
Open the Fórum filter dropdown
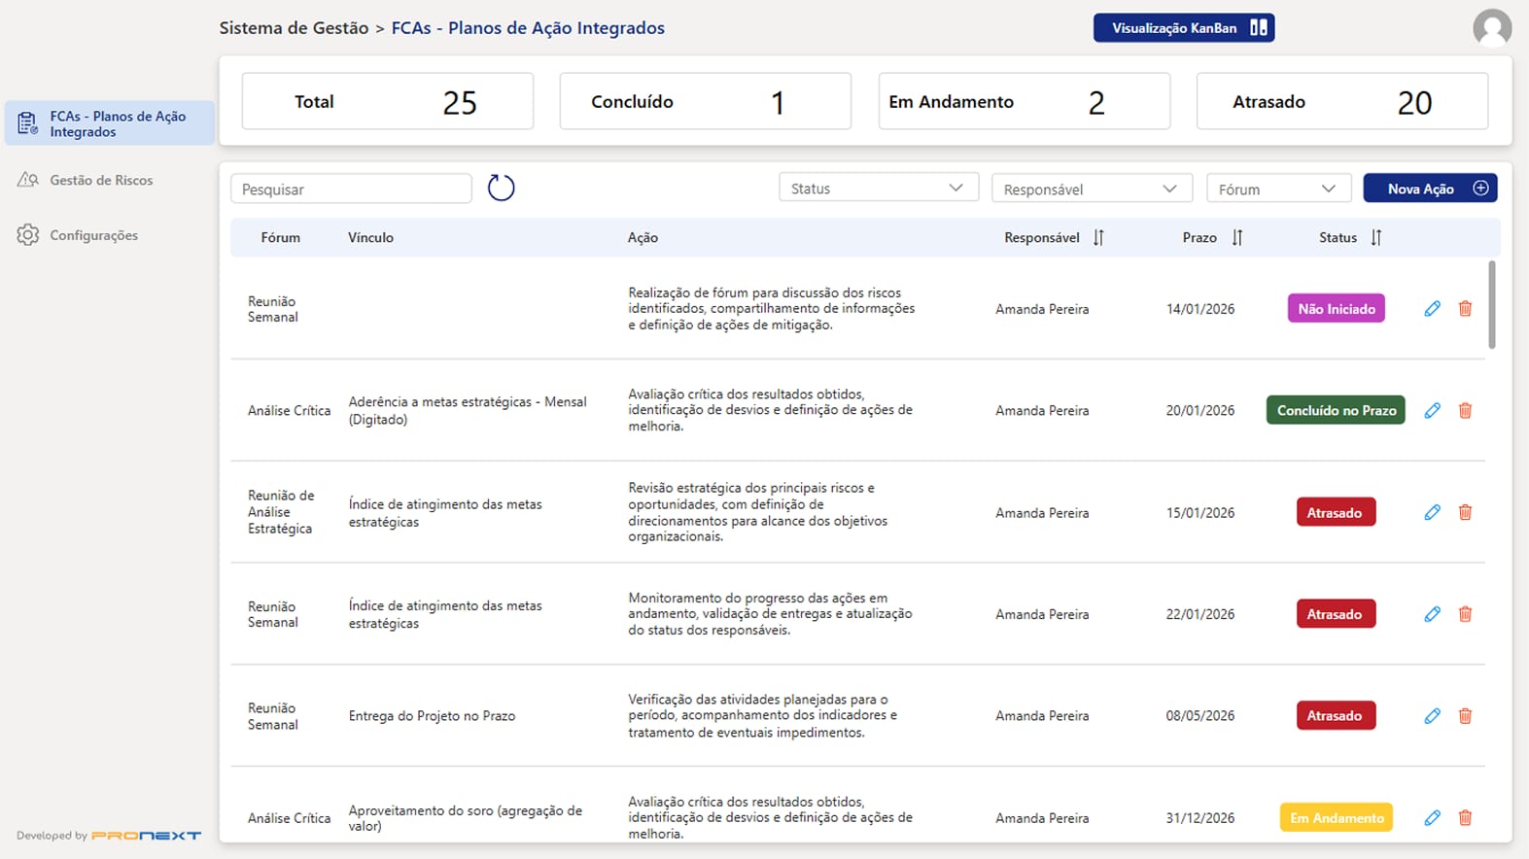[x=1278, y=189]
